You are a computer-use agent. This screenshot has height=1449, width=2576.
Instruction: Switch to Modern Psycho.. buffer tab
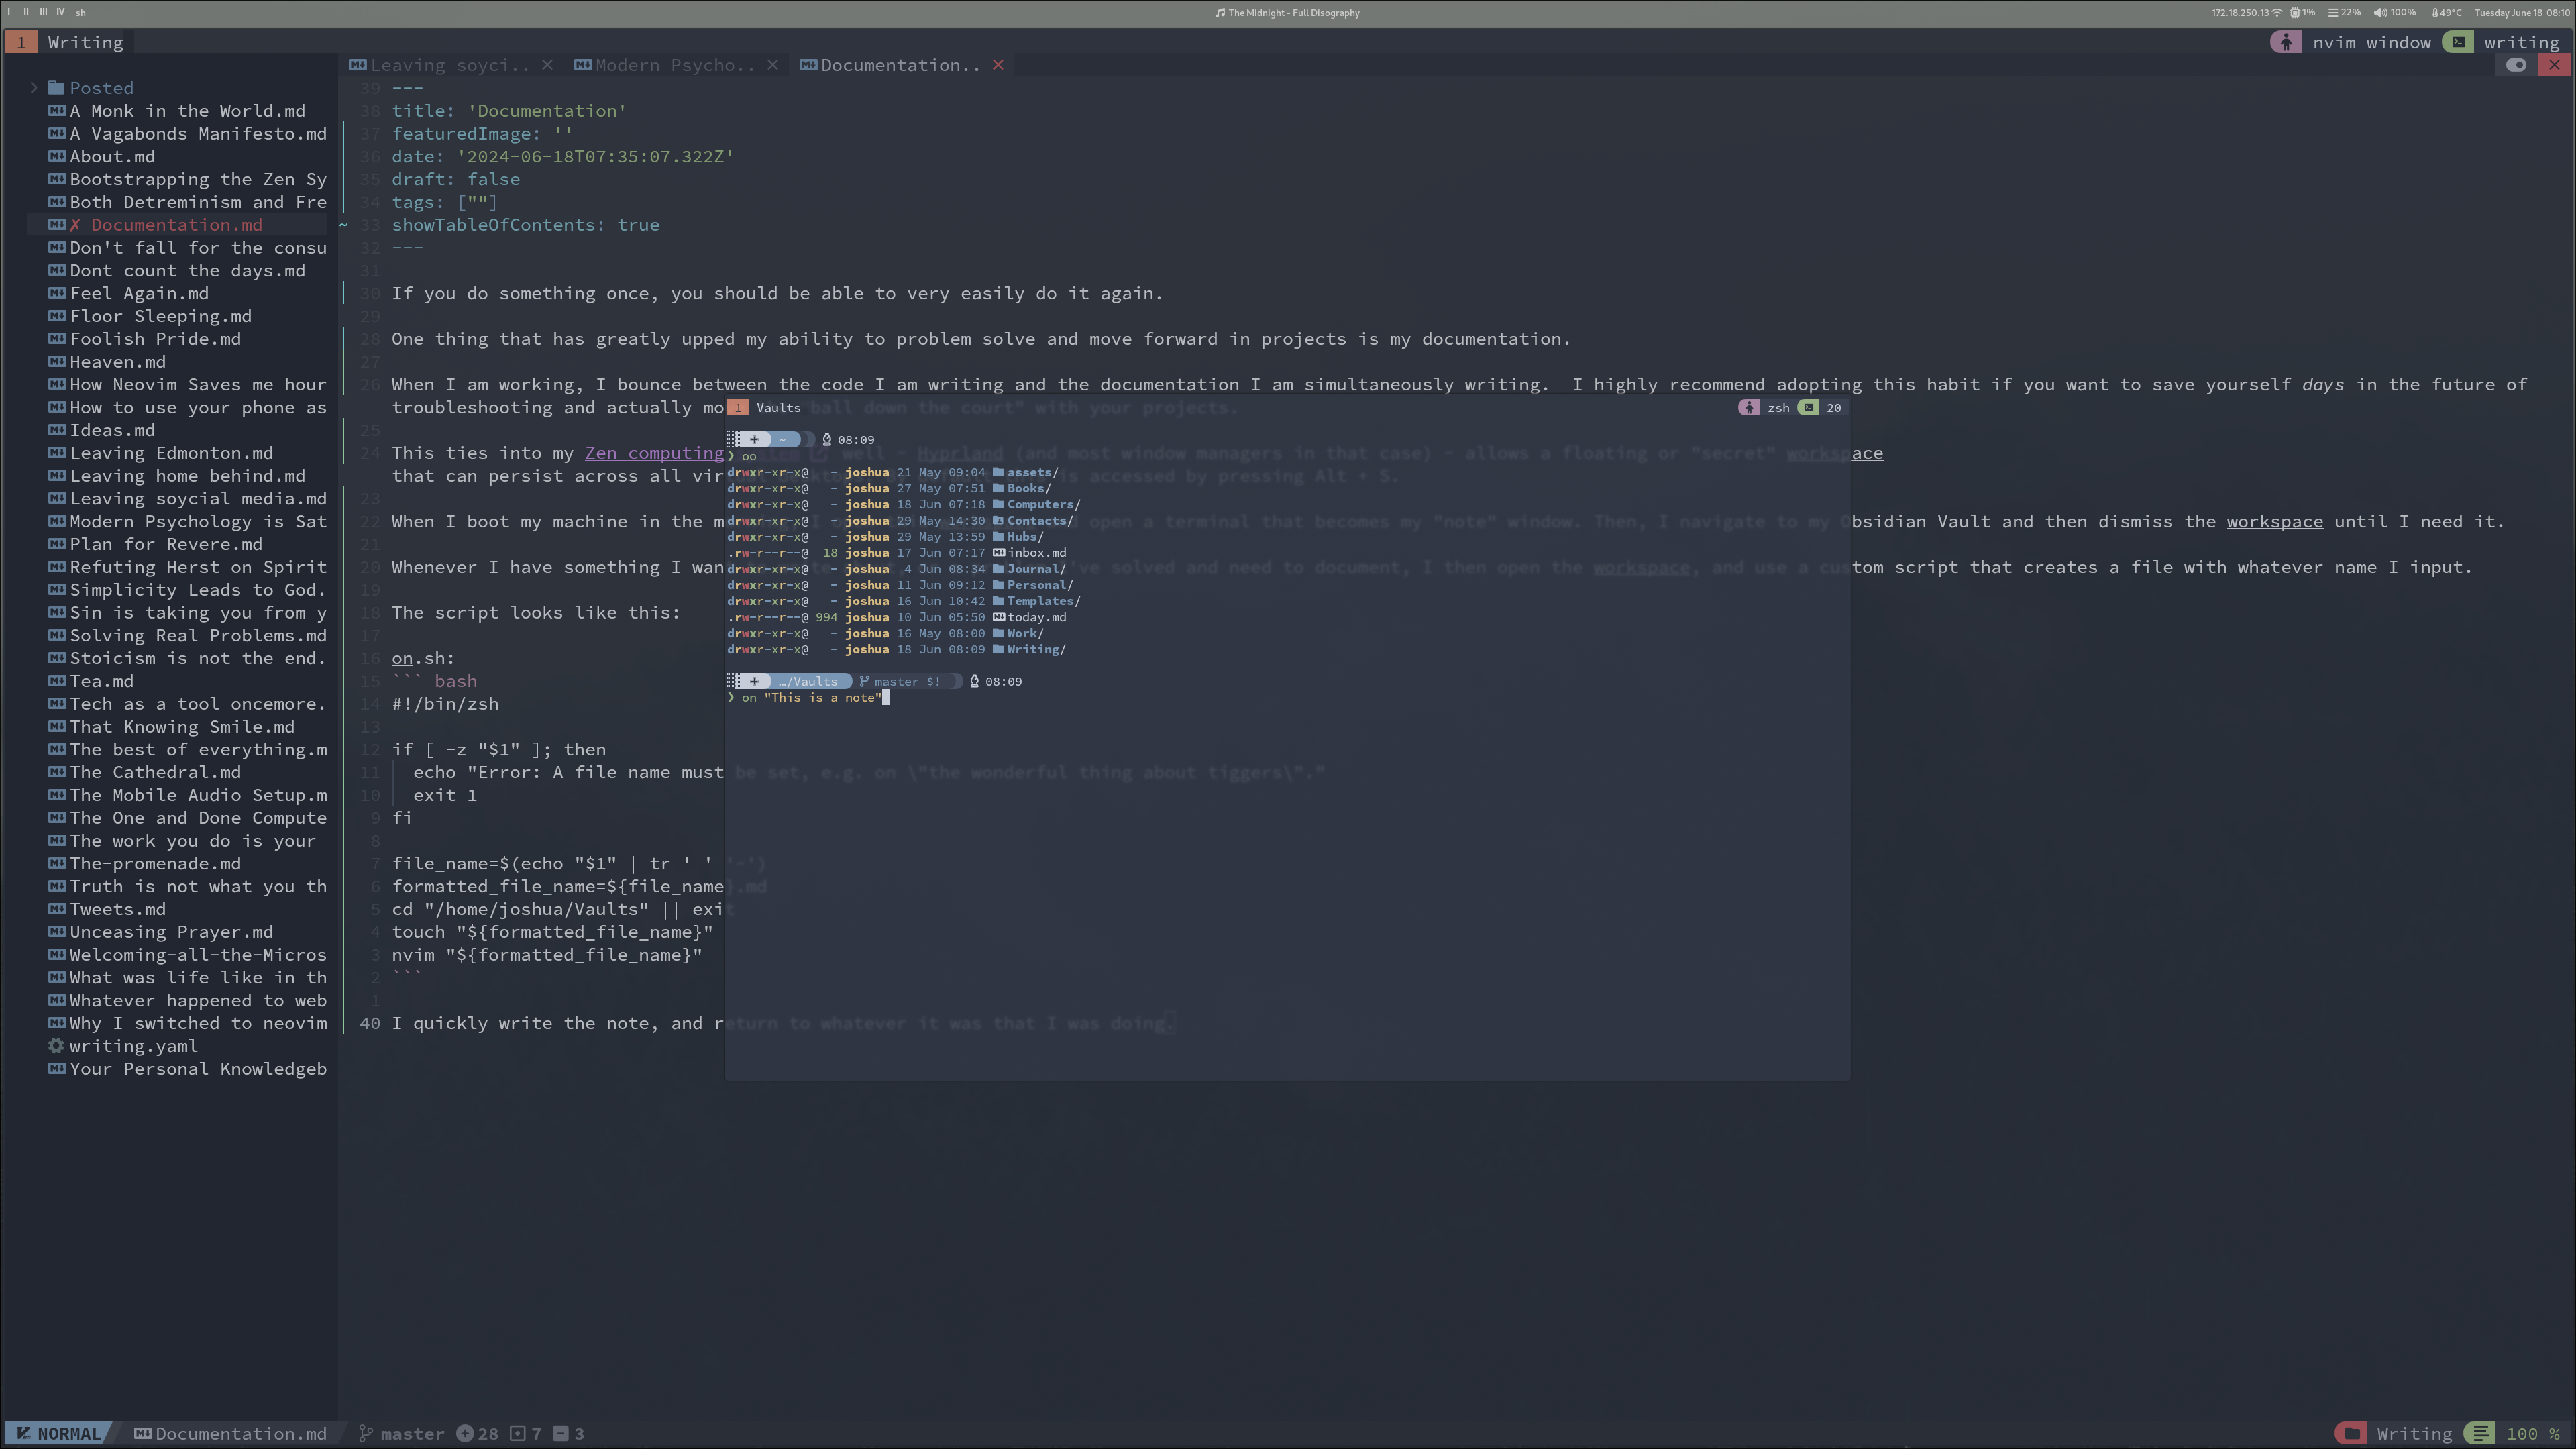point(674,65)
